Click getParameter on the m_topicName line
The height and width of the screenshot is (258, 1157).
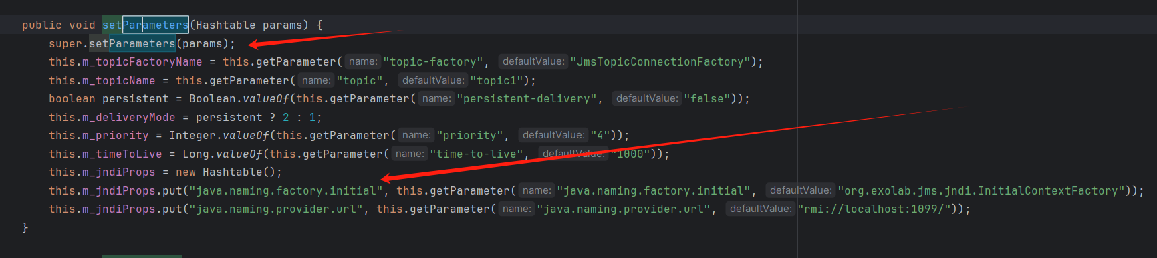click(249, 80)
